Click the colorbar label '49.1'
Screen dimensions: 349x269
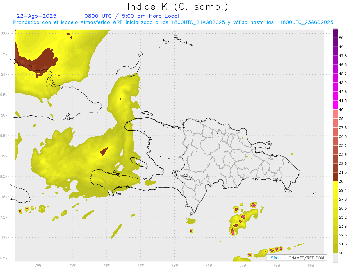(343, 47)
